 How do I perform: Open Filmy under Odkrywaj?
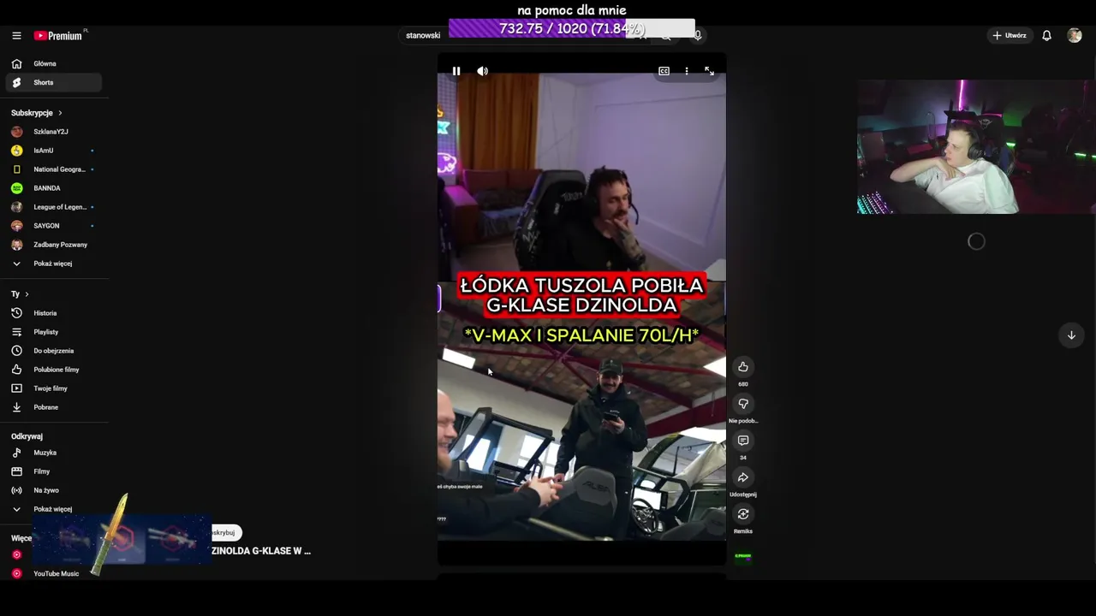click(53, 471)
